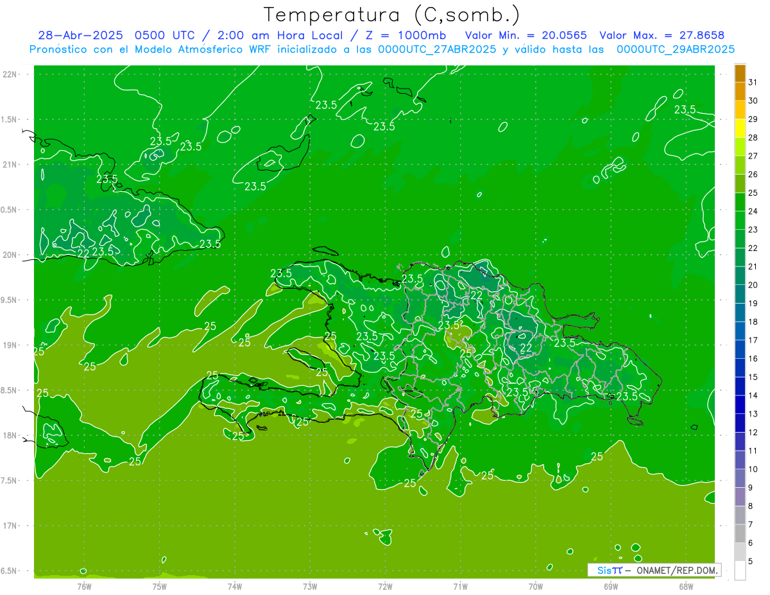Pick the orange swatch between 30 and 31
770x595 pixels.
tap(740, 91)
